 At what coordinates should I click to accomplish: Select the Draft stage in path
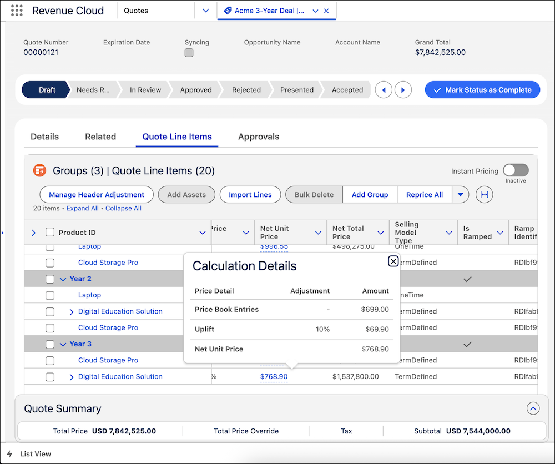tap(47, 90)
